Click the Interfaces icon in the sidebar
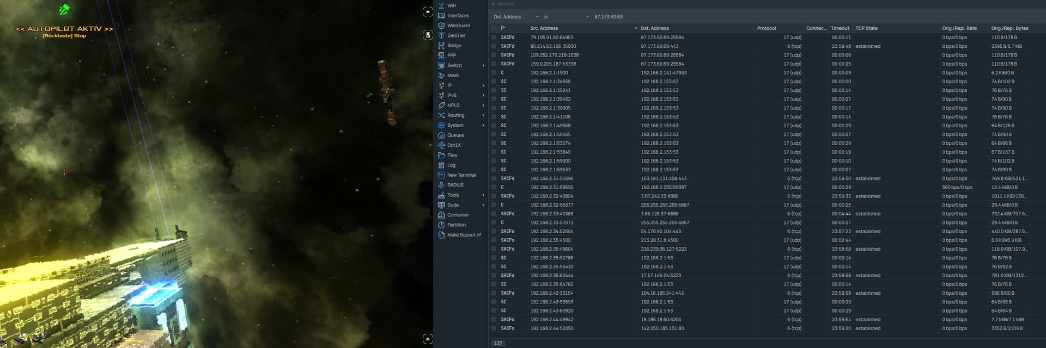This screenshot has height=348, width=1046. [441, 16]
